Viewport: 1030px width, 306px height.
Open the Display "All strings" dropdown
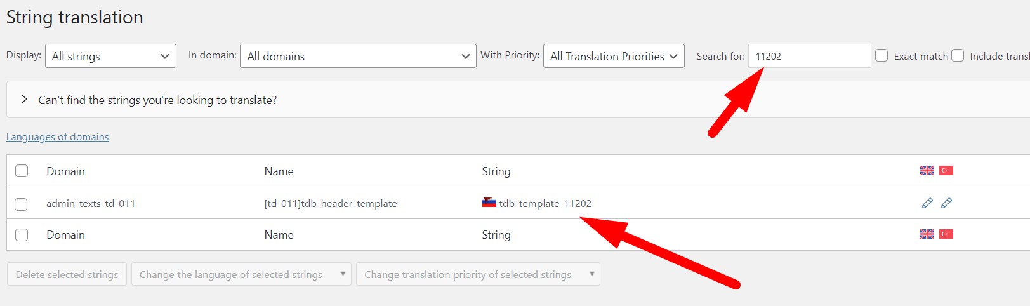(x=111, y=56)
